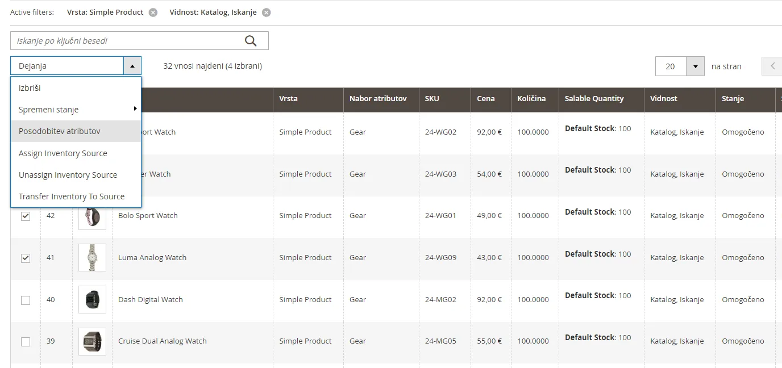Check the Dash Digital Watch checkbox
Screen dimensions: 782x368
26,300
